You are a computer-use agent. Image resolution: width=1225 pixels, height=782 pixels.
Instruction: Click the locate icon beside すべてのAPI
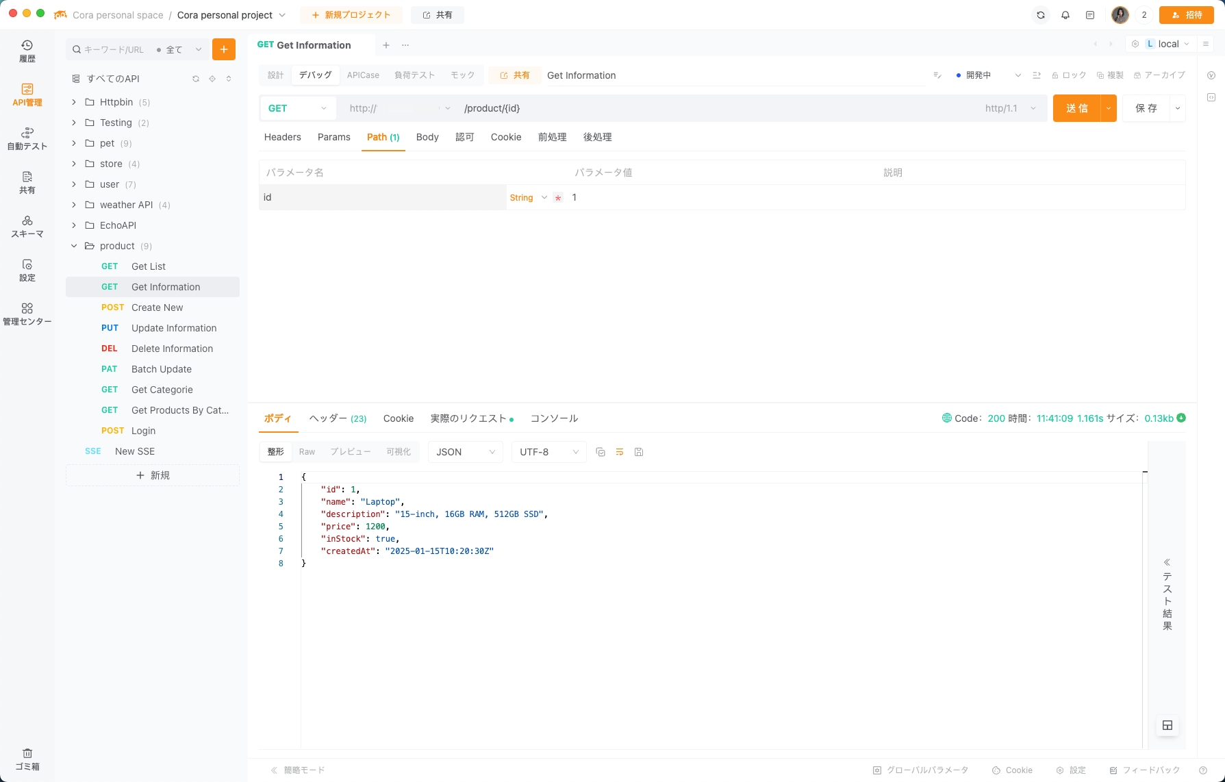click(212, 79)
